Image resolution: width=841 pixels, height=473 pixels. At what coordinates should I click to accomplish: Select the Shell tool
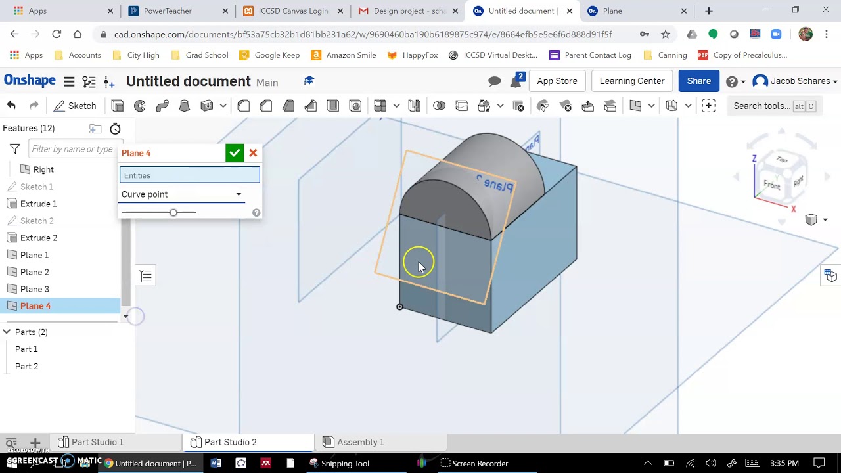tap(333, 106)
